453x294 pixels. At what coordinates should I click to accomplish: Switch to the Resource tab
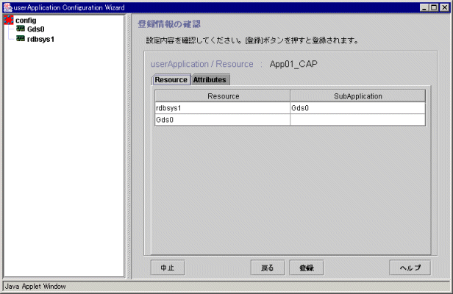click(x=171, y=79)
